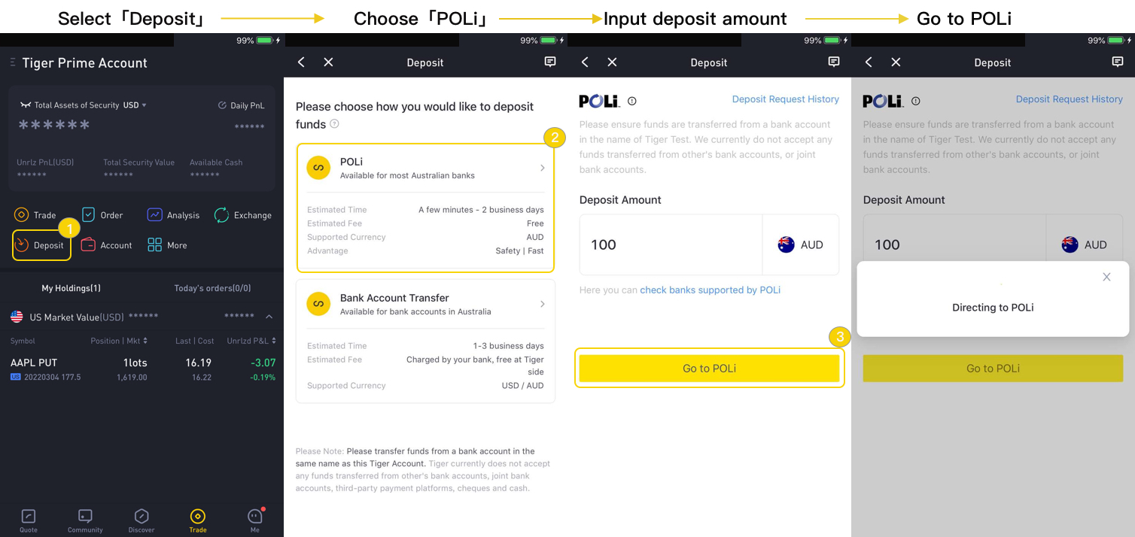The height and width of the screenshot is (537, 1135).
Task: Open the Account wallet icon
Action: 88,245
